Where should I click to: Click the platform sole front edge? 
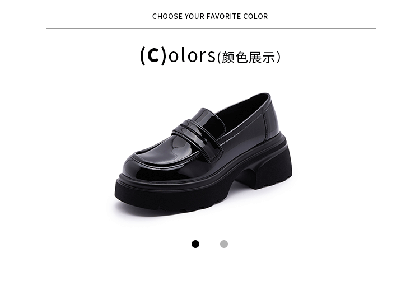(150, 196)
